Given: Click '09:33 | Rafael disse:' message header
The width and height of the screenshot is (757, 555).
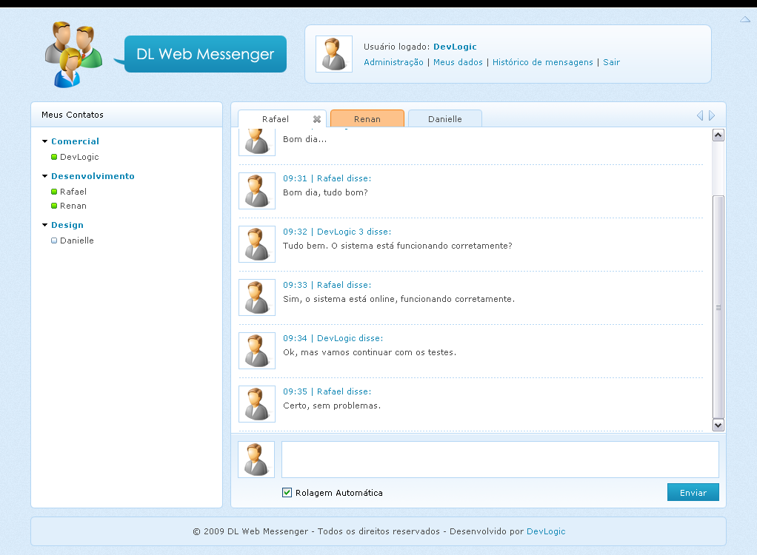Looking at the screenshot, I should (x=327, y=285).
